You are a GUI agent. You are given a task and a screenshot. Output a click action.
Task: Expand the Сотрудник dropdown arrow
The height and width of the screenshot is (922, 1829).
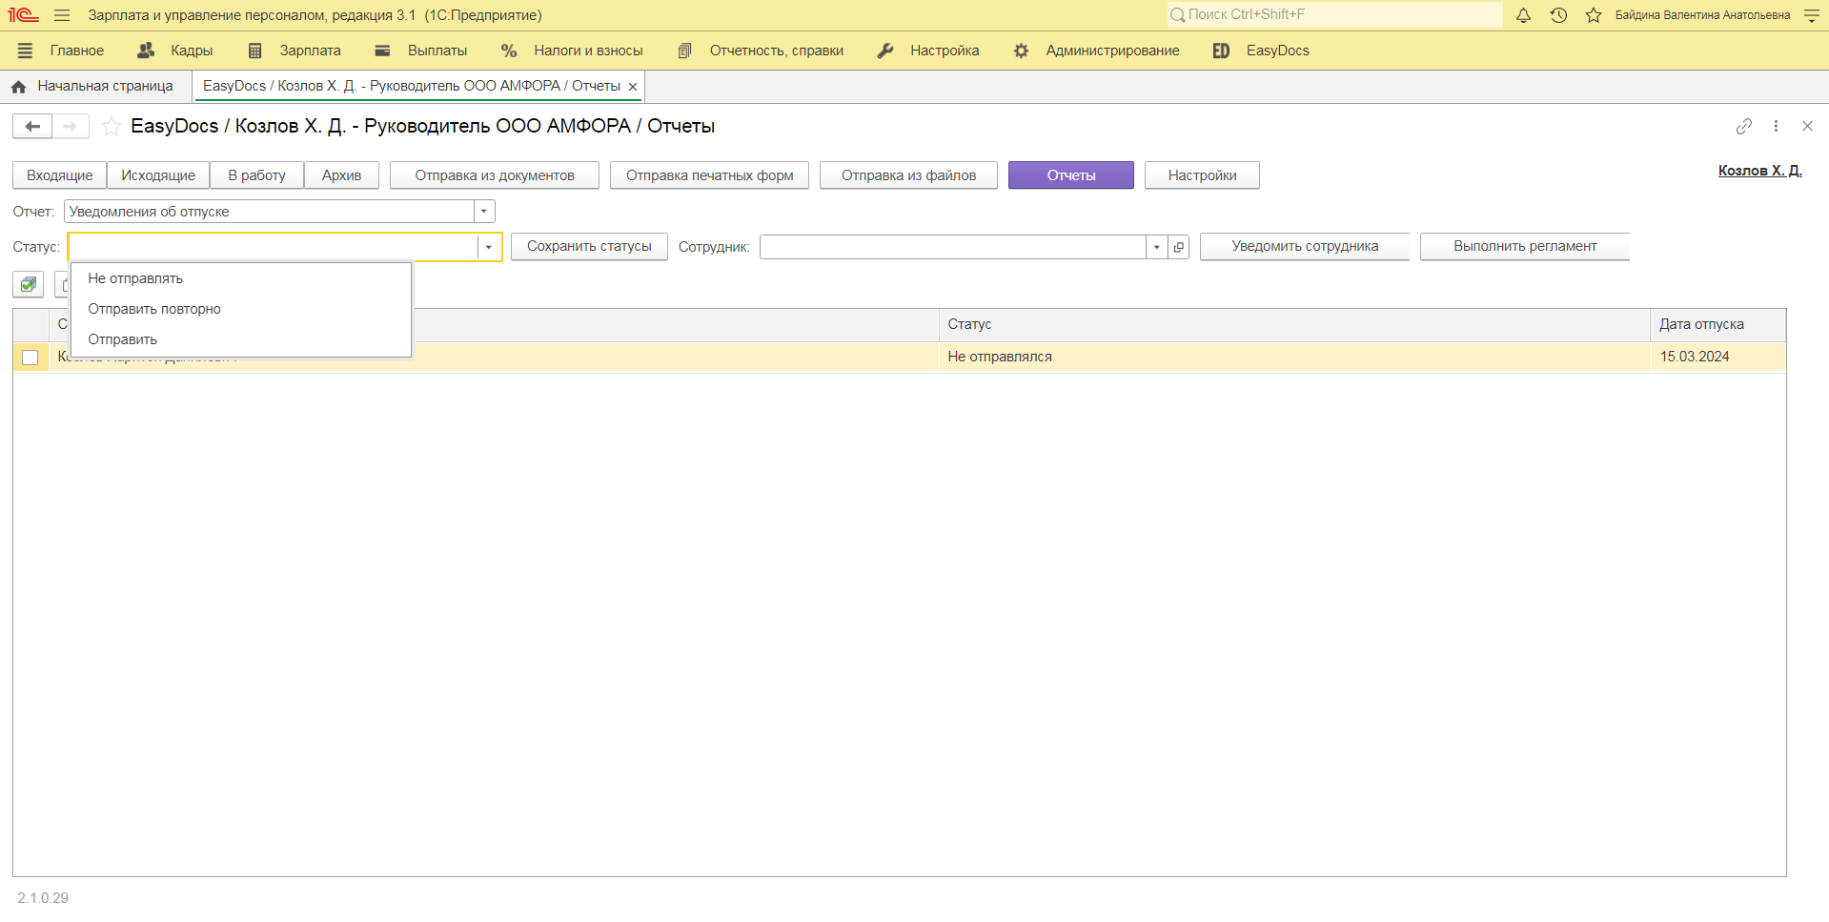click(1156, 247)
